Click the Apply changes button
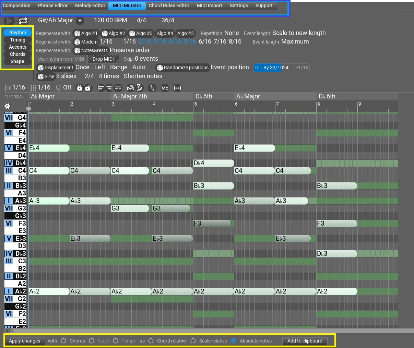Viewport: 414px width, 348px height. [24, 341]
